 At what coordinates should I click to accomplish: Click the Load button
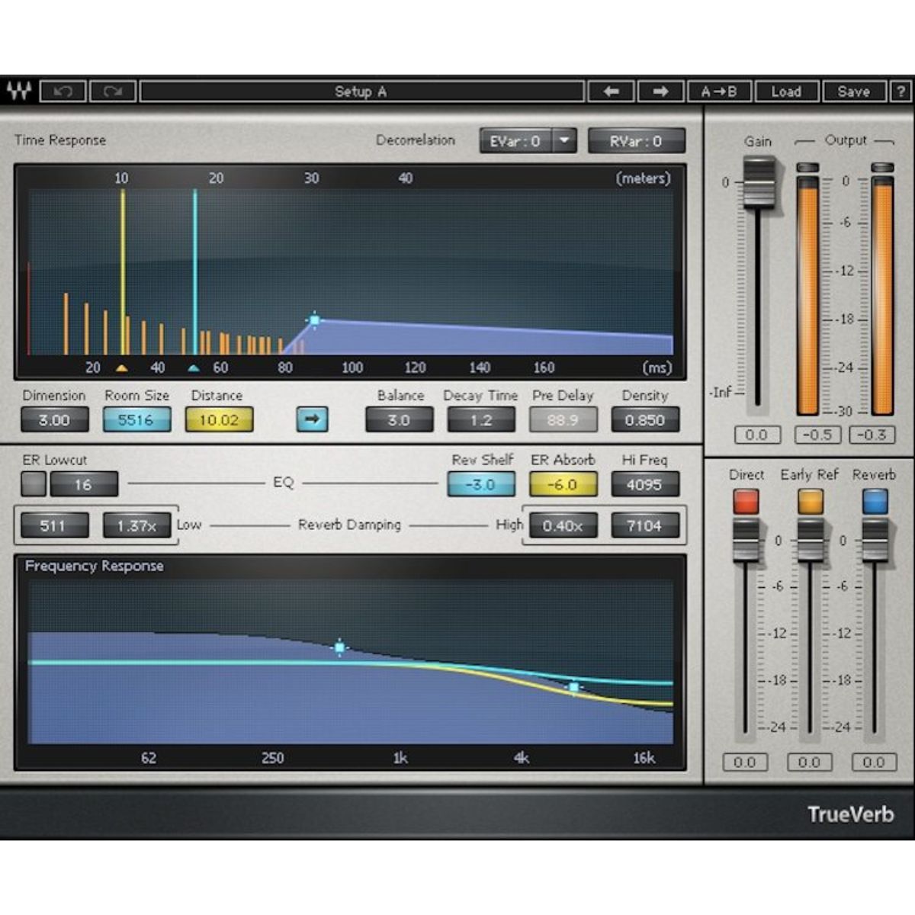(x=787, y=91)
